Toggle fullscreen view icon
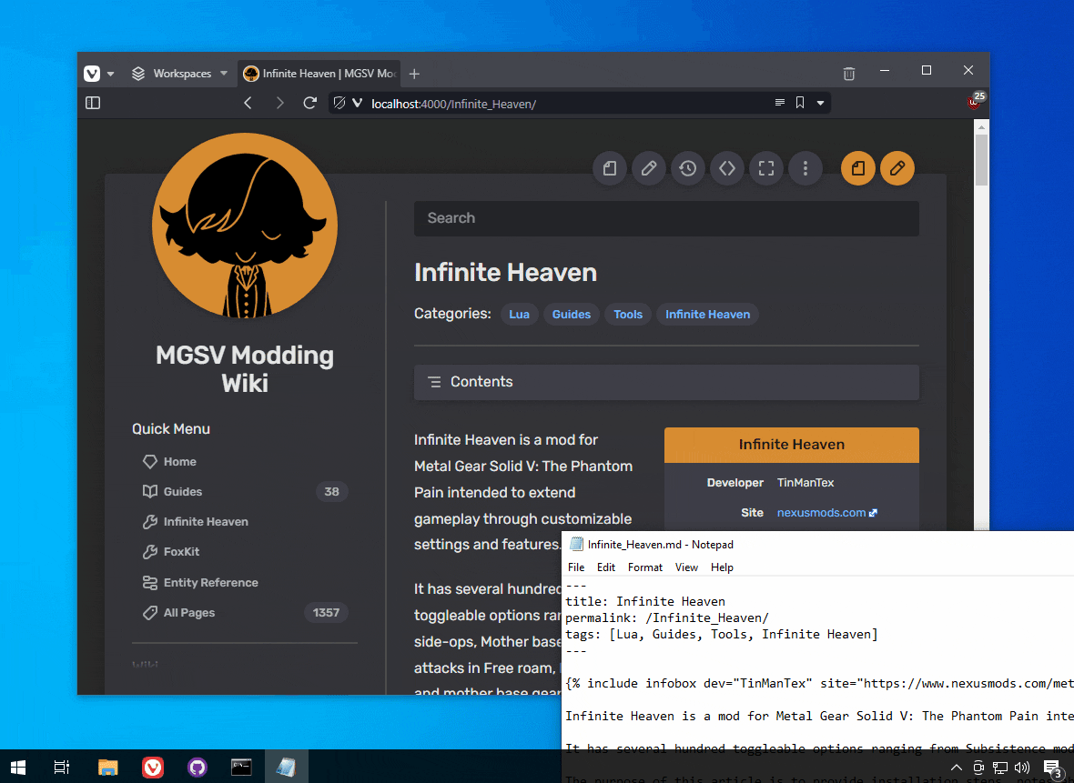This screenshot has width=1074, height=783. click(766, 168)
